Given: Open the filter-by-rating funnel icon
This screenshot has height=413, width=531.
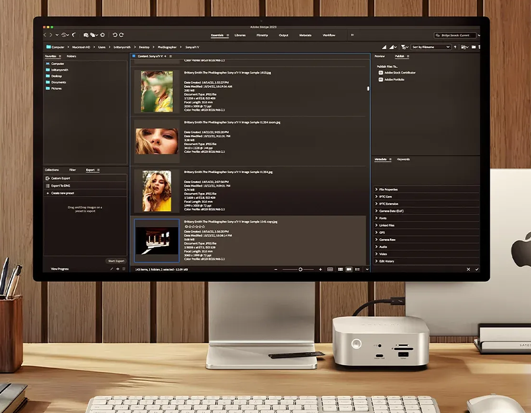Looking at the screenshot, I should [x=404, y=47].
